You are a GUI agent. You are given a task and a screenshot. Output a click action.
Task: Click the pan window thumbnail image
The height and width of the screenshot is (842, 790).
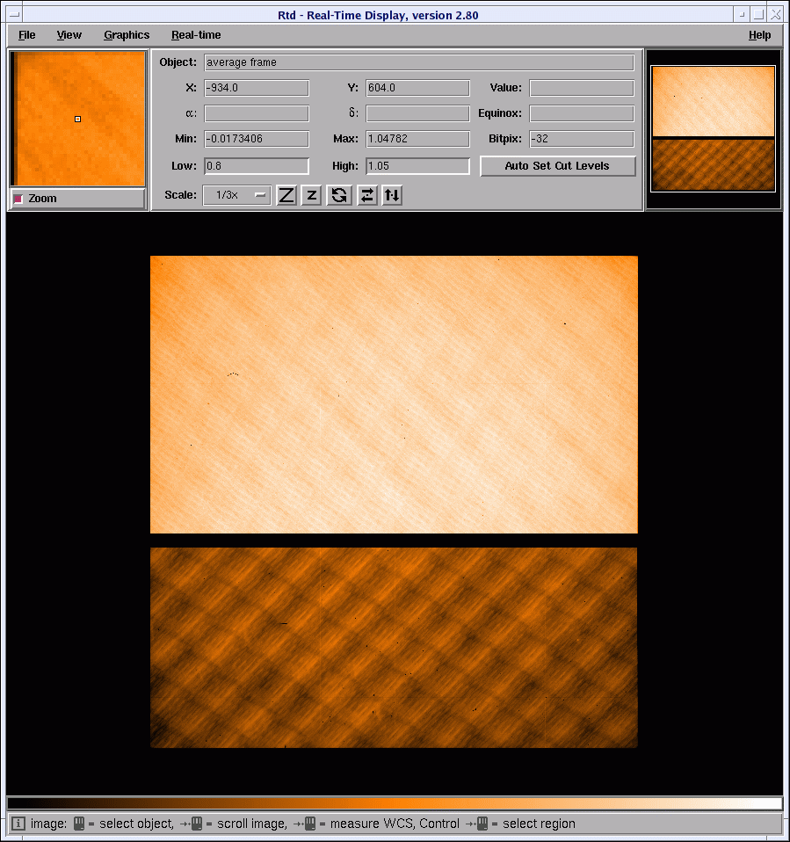point(713,128)
